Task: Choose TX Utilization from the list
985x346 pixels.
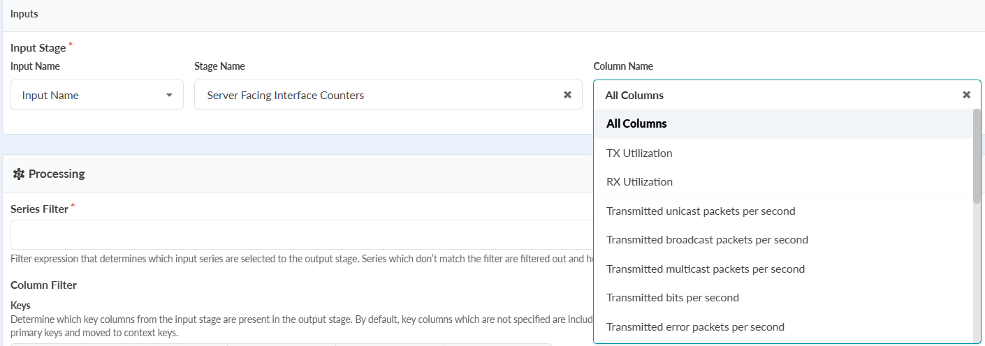Action: point(639,153)
